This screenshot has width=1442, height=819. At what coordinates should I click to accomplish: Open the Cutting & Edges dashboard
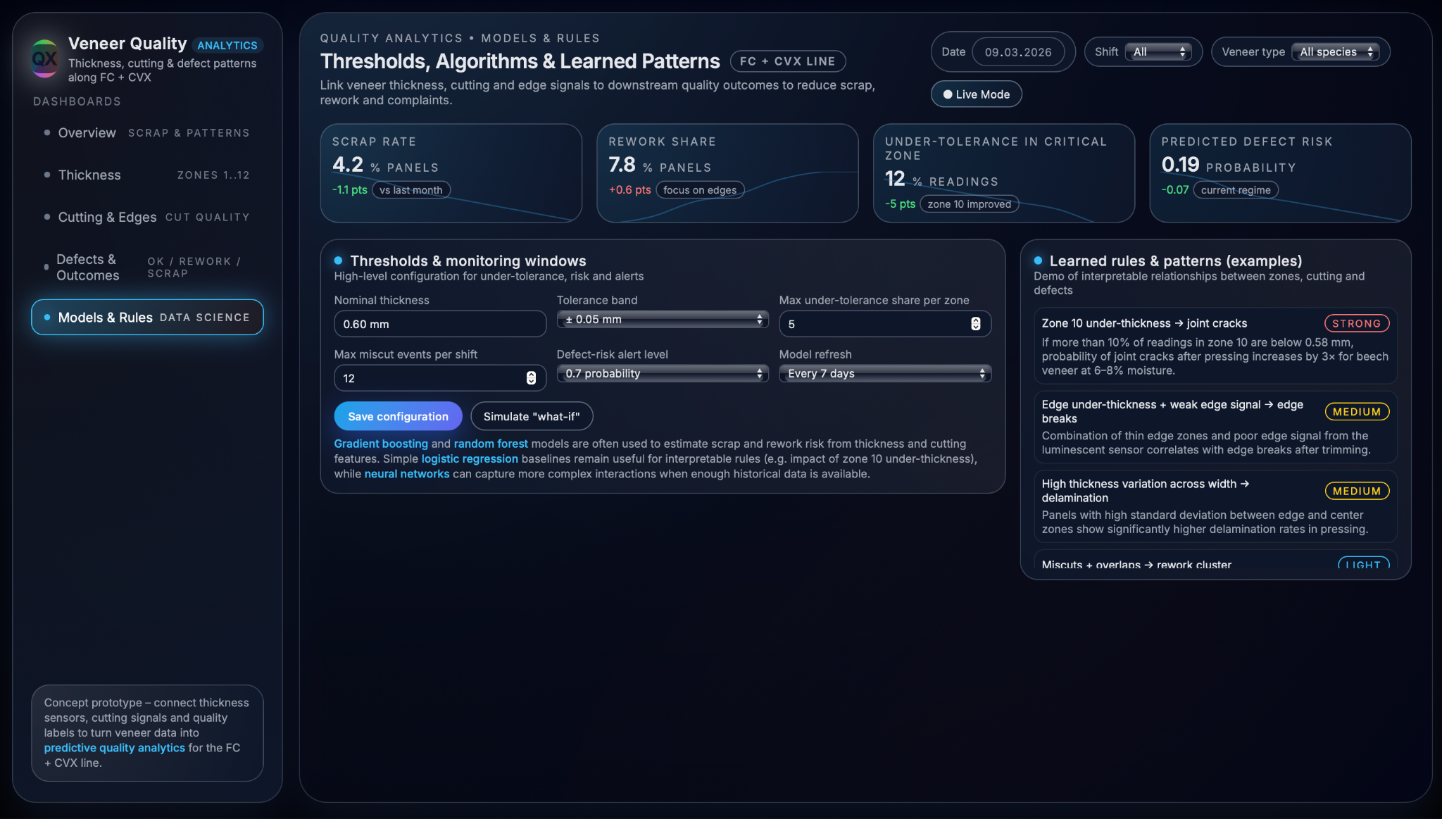point(107,218)
